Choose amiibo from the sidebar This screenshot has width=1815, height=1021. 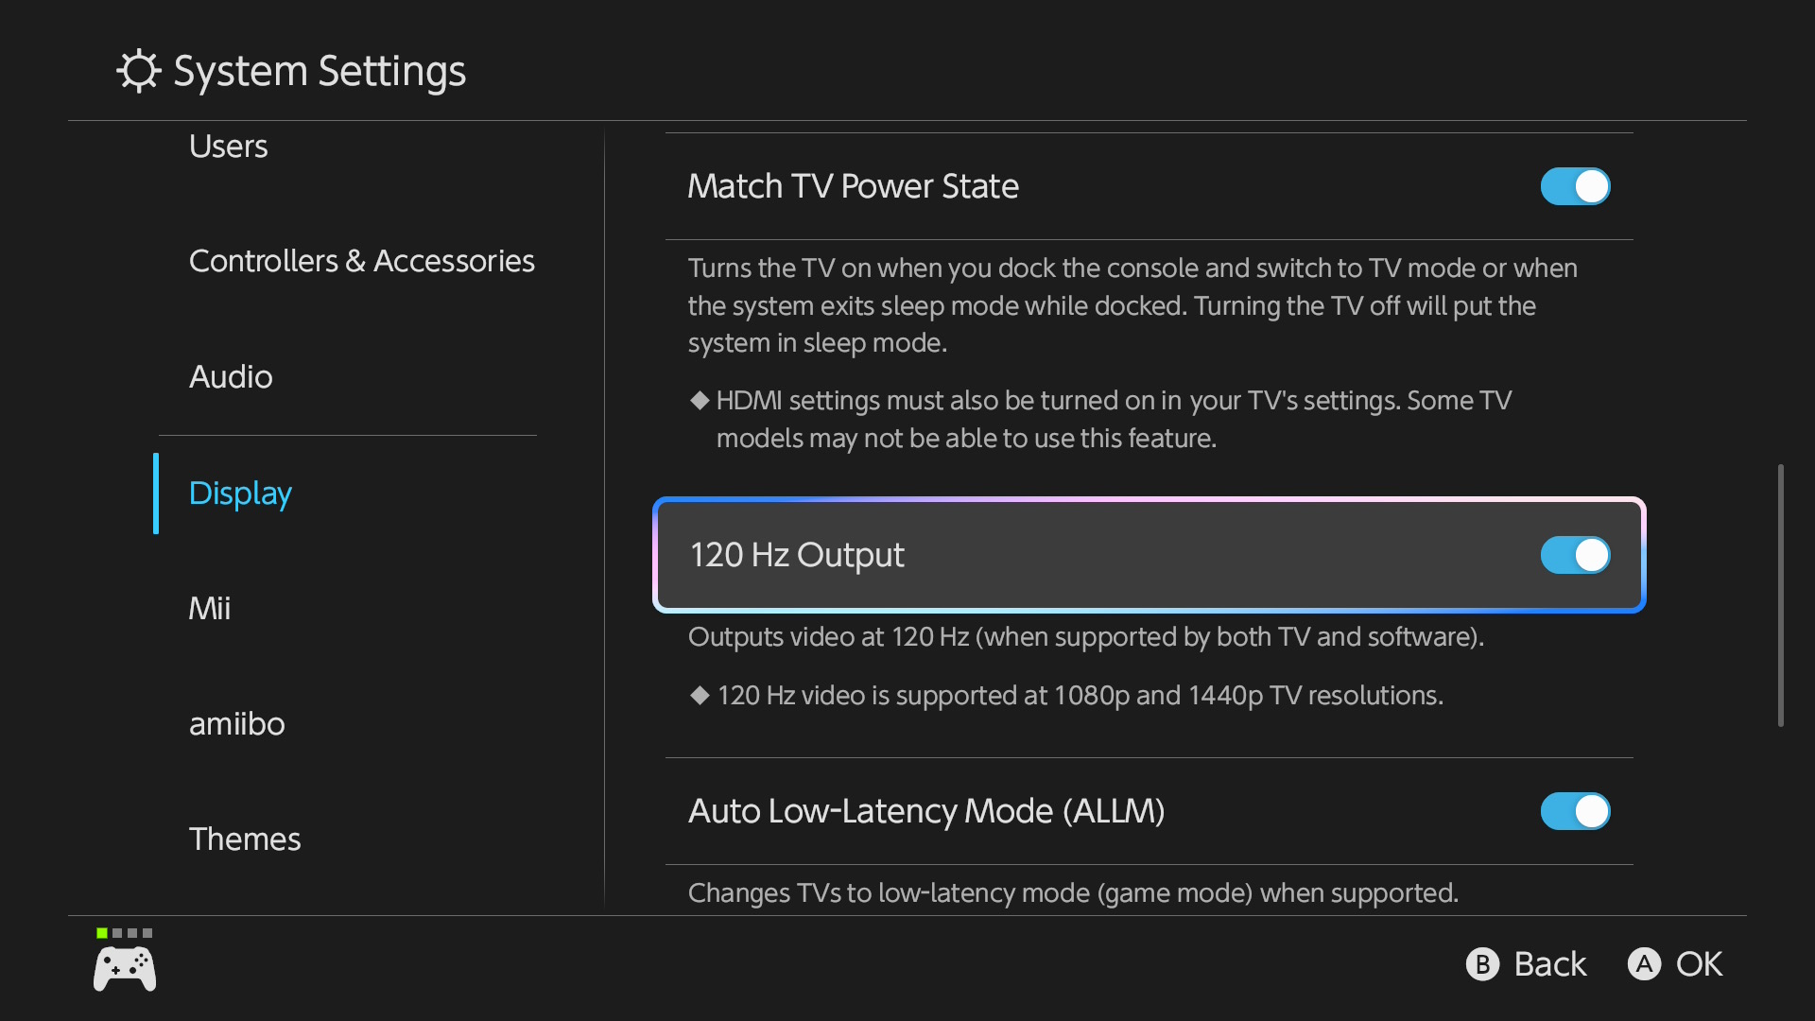236,724
